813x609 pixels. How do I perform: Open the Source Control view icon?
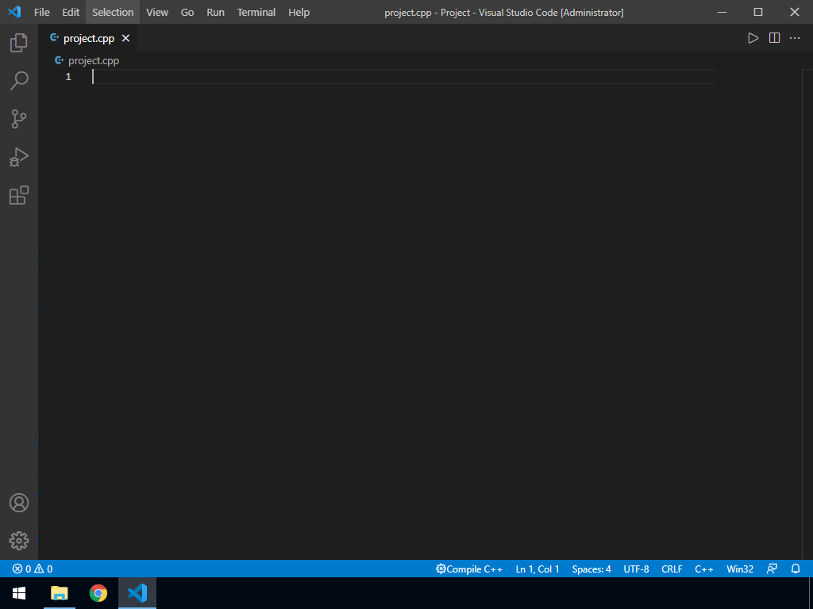pos(19,119)
